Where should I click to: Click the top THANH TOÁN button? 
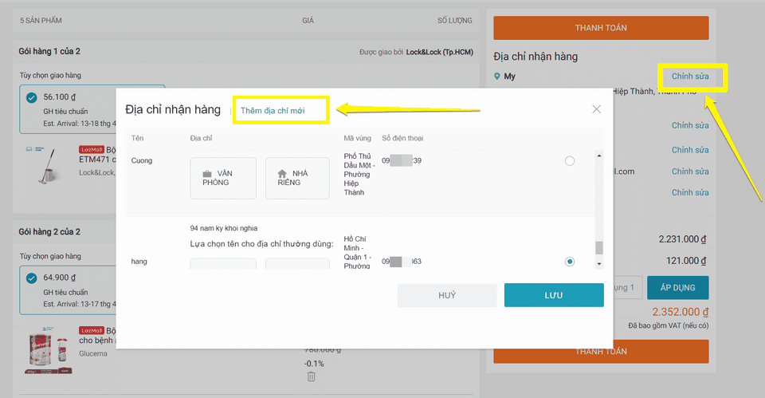[601, 28]
